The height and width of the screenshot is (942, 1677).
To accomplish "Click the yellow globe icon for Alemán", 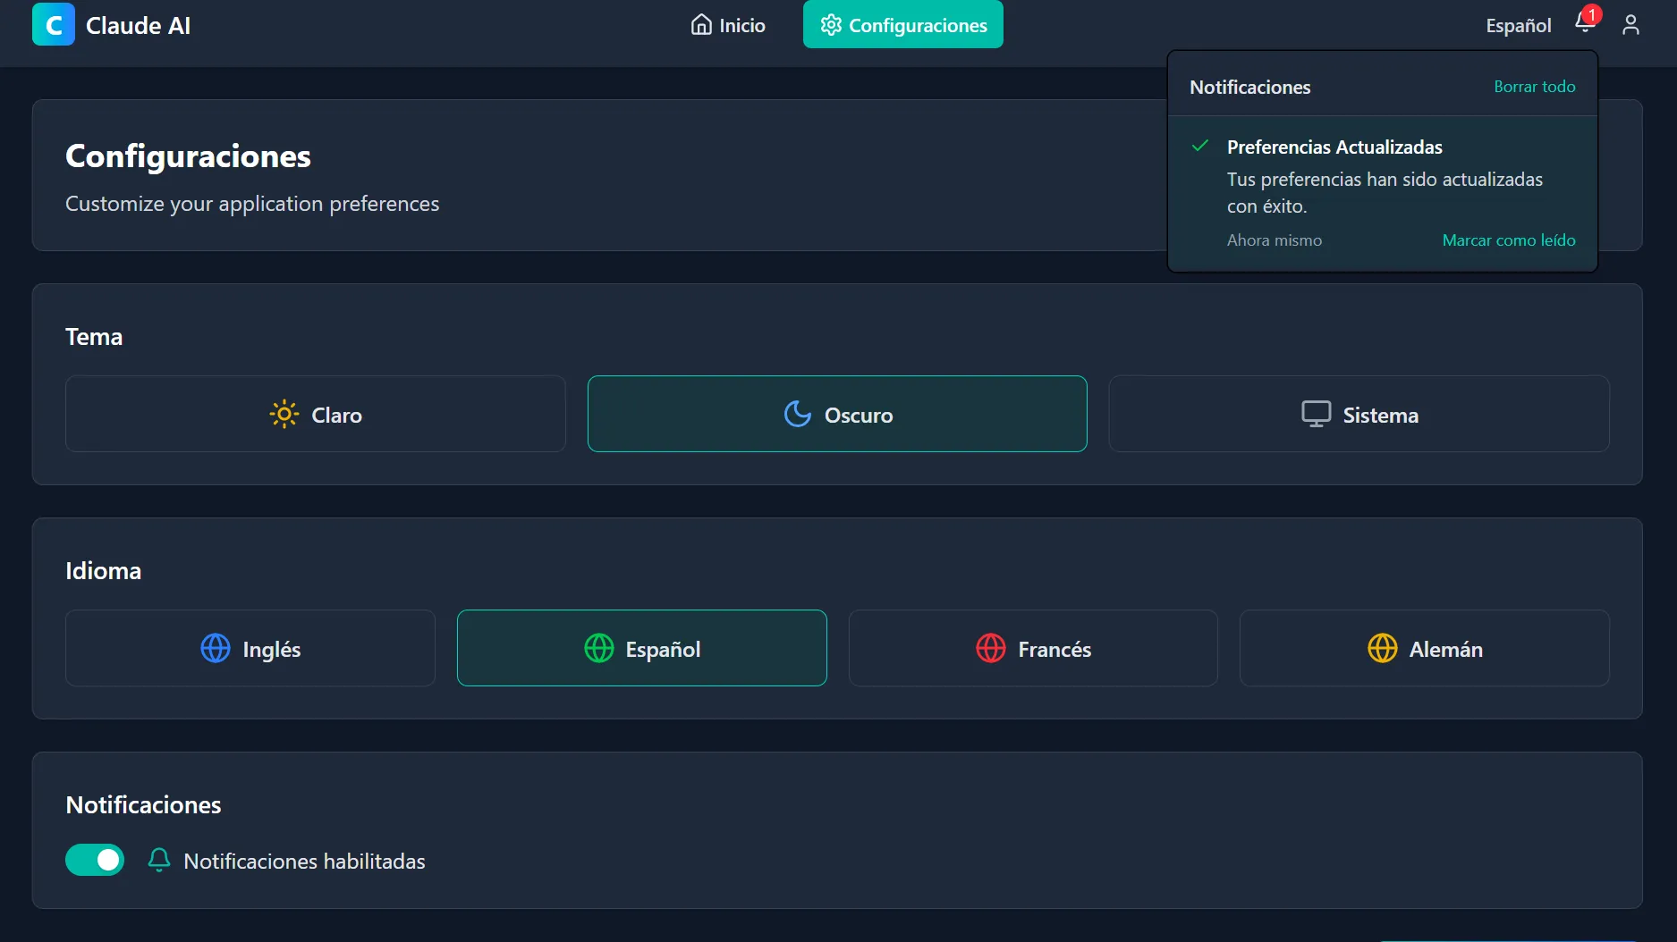I will pyautogui.click(x=1382, y=649).
